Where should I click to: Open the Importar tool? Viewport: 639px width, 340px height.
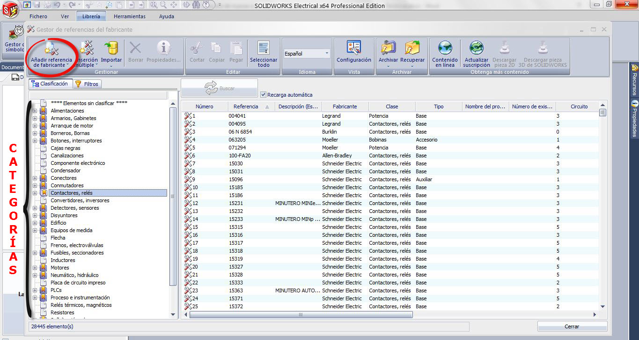tap(111, 49)
